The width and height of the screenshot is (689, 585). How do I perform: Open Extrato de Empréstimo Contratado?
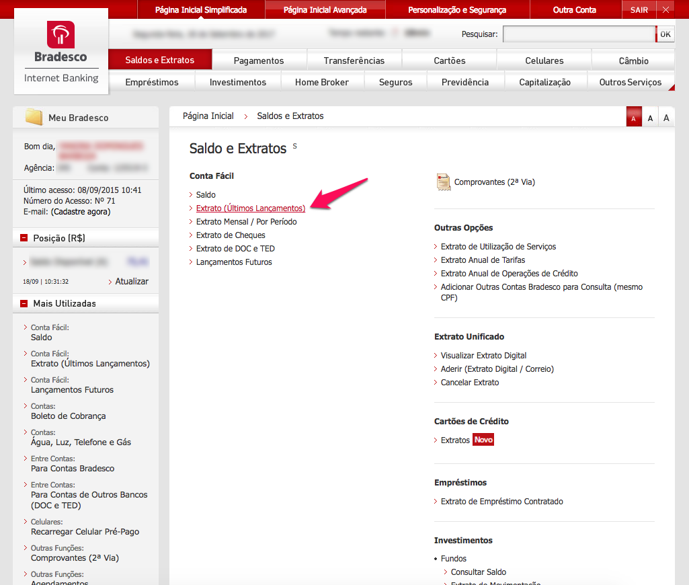tap(502, 502)
